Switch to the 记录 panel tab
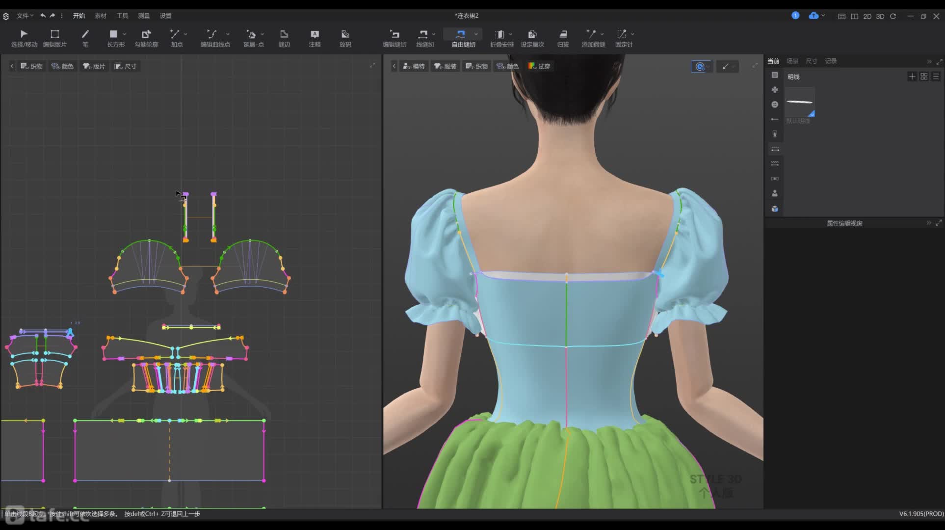Image resolution: width=945 pixels, height=530 pixels. 831,61
